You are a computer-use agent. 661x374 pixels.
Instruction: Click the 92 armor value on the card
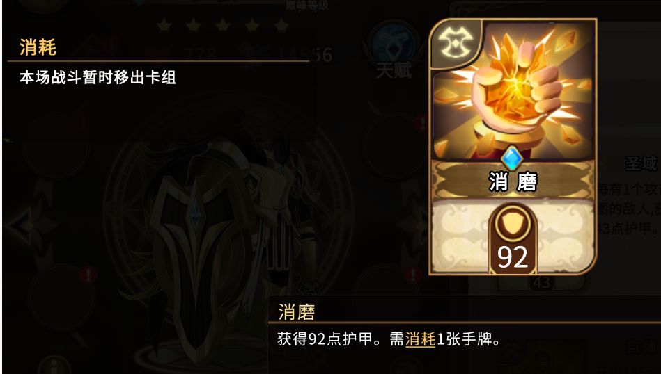pyautogui.click(x=512, y=257)
